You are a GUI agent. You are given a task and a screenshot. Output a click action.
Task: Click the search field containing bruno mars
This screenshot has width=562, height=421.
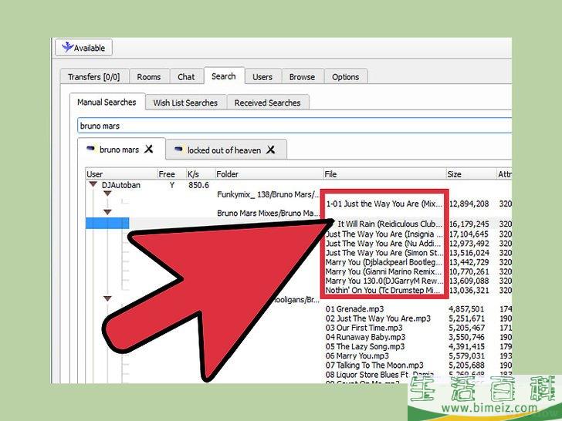click(294, 126)
